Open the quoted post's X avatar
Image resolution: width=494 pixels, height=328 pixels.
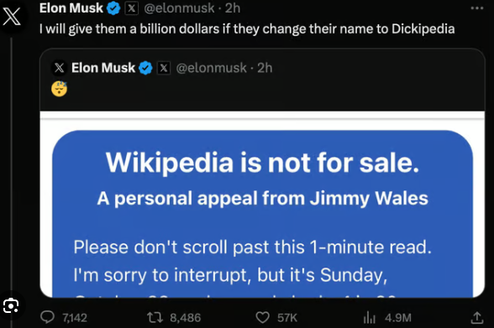point(59,68)
